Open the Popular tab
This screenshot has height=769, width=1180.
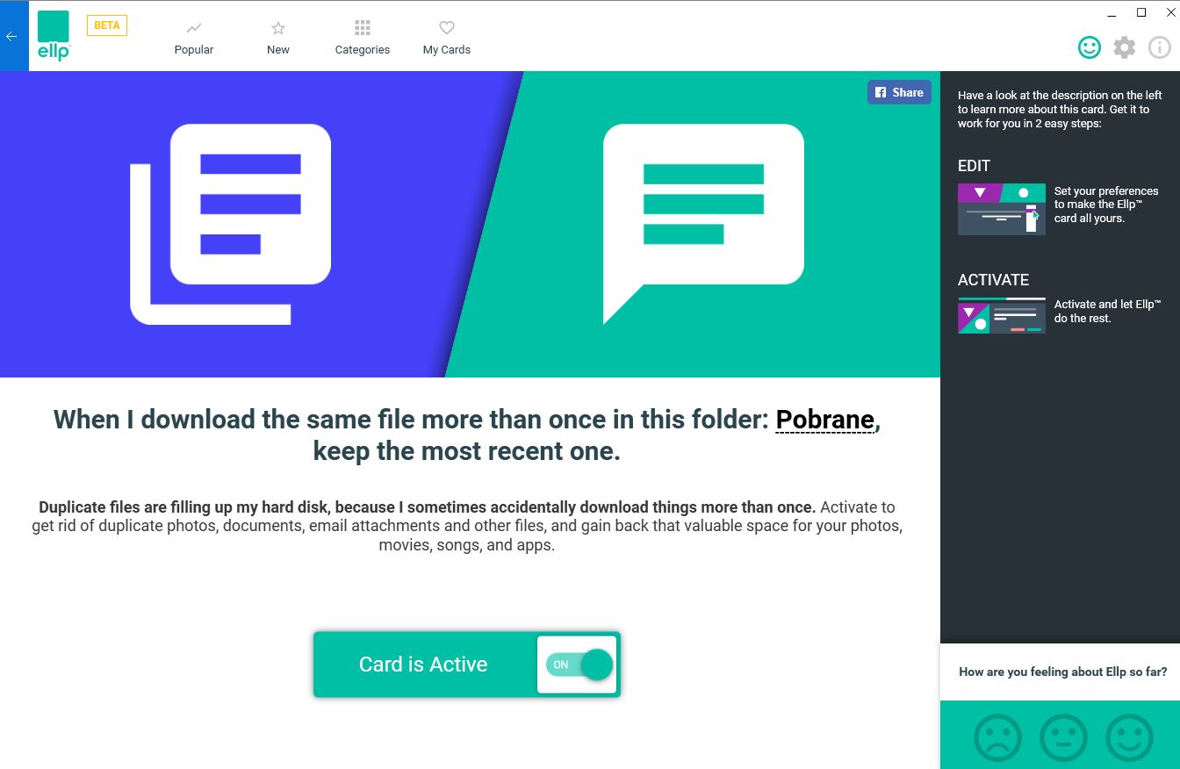[x=194, y=39]
